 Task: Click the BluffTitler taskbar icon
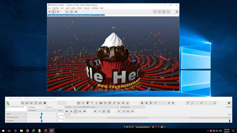[x=51, y=131]
